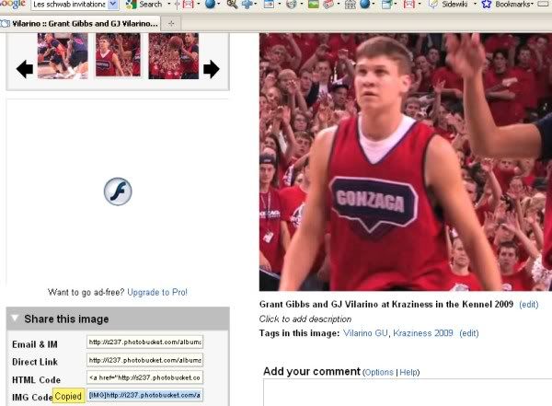Select the Direct Link URL field

tap(145, 360)
